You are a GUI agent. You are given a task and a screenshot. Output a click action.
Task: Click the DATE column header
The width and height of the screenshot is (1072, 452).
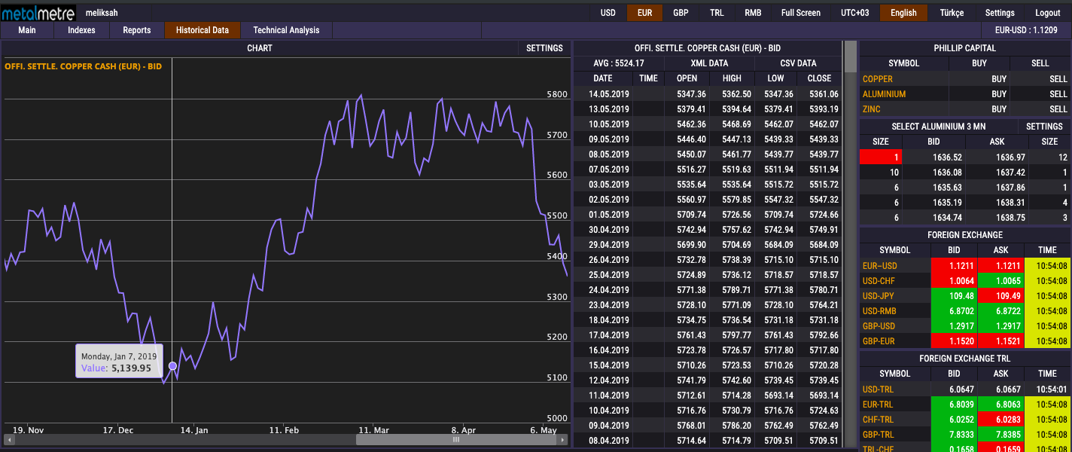(603, 78)
